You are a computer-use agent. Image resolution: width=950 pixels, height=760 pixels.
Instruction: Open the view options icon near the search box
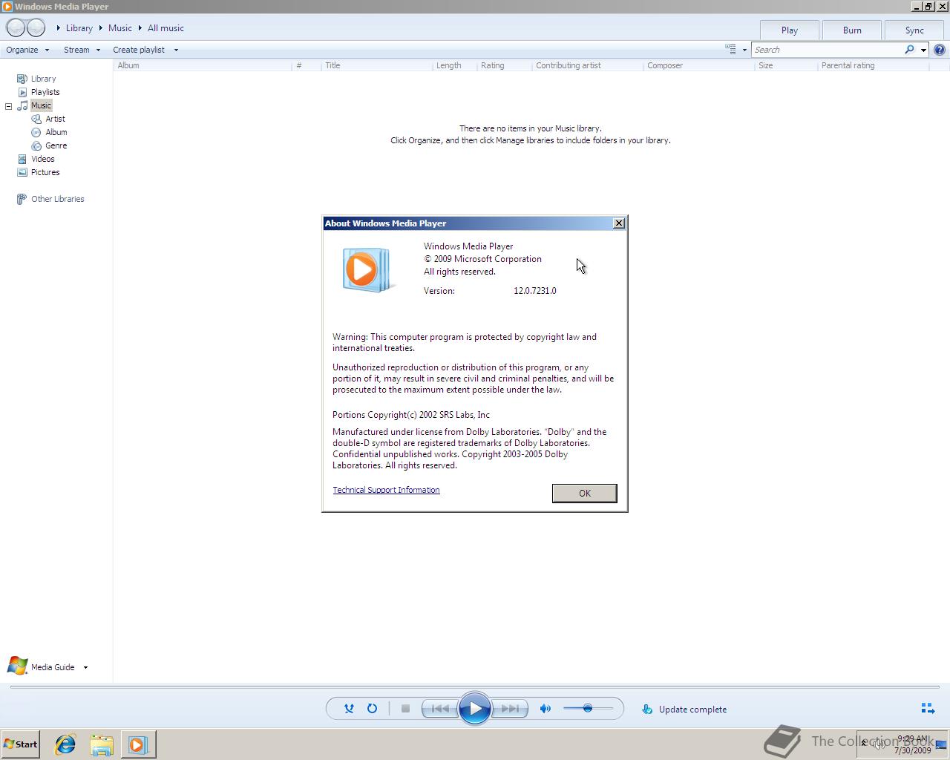point(732,49)
